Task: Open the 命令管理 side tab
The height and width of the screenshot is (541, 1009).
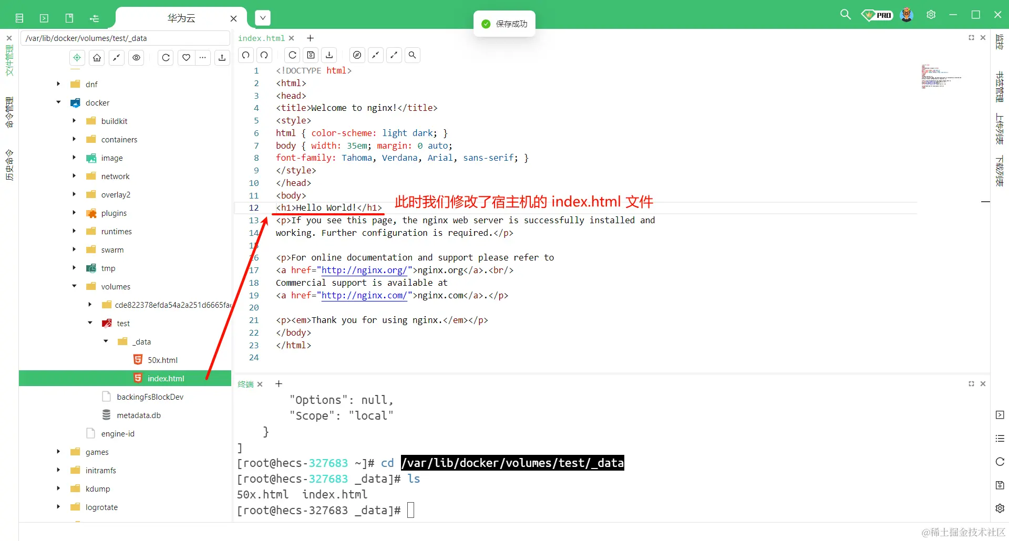Action: [9, 112]
